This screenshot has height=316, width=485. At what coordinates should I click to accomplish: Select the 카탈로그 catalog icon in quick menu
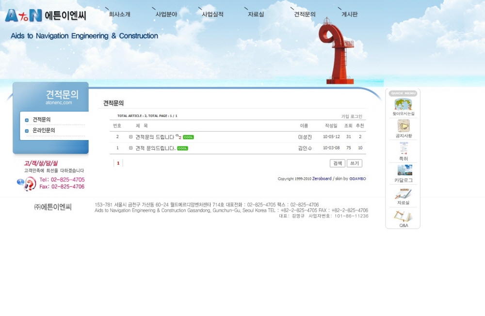(x=403, y=171)
